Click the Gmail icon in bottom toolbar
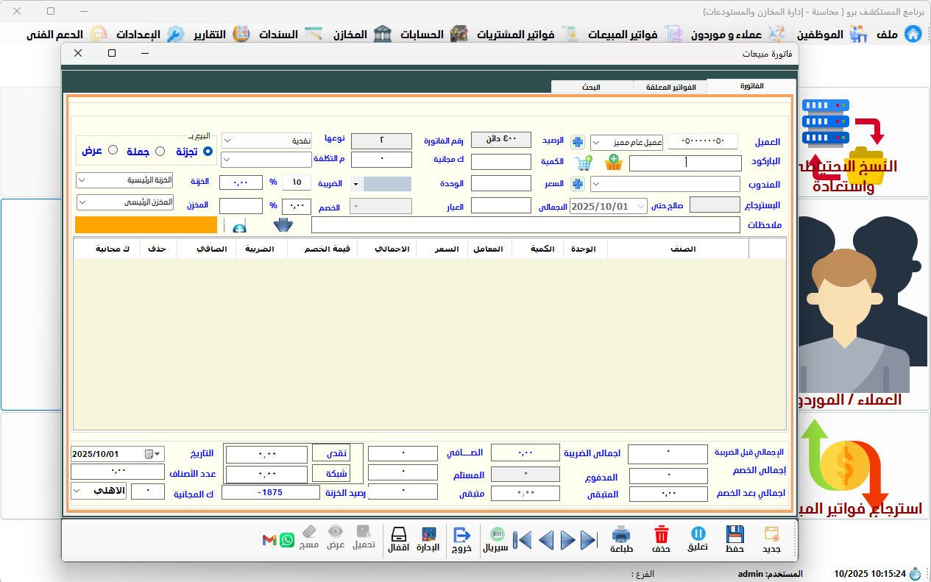The height and width of the screenshot is (582, 931). pos(269,540)
